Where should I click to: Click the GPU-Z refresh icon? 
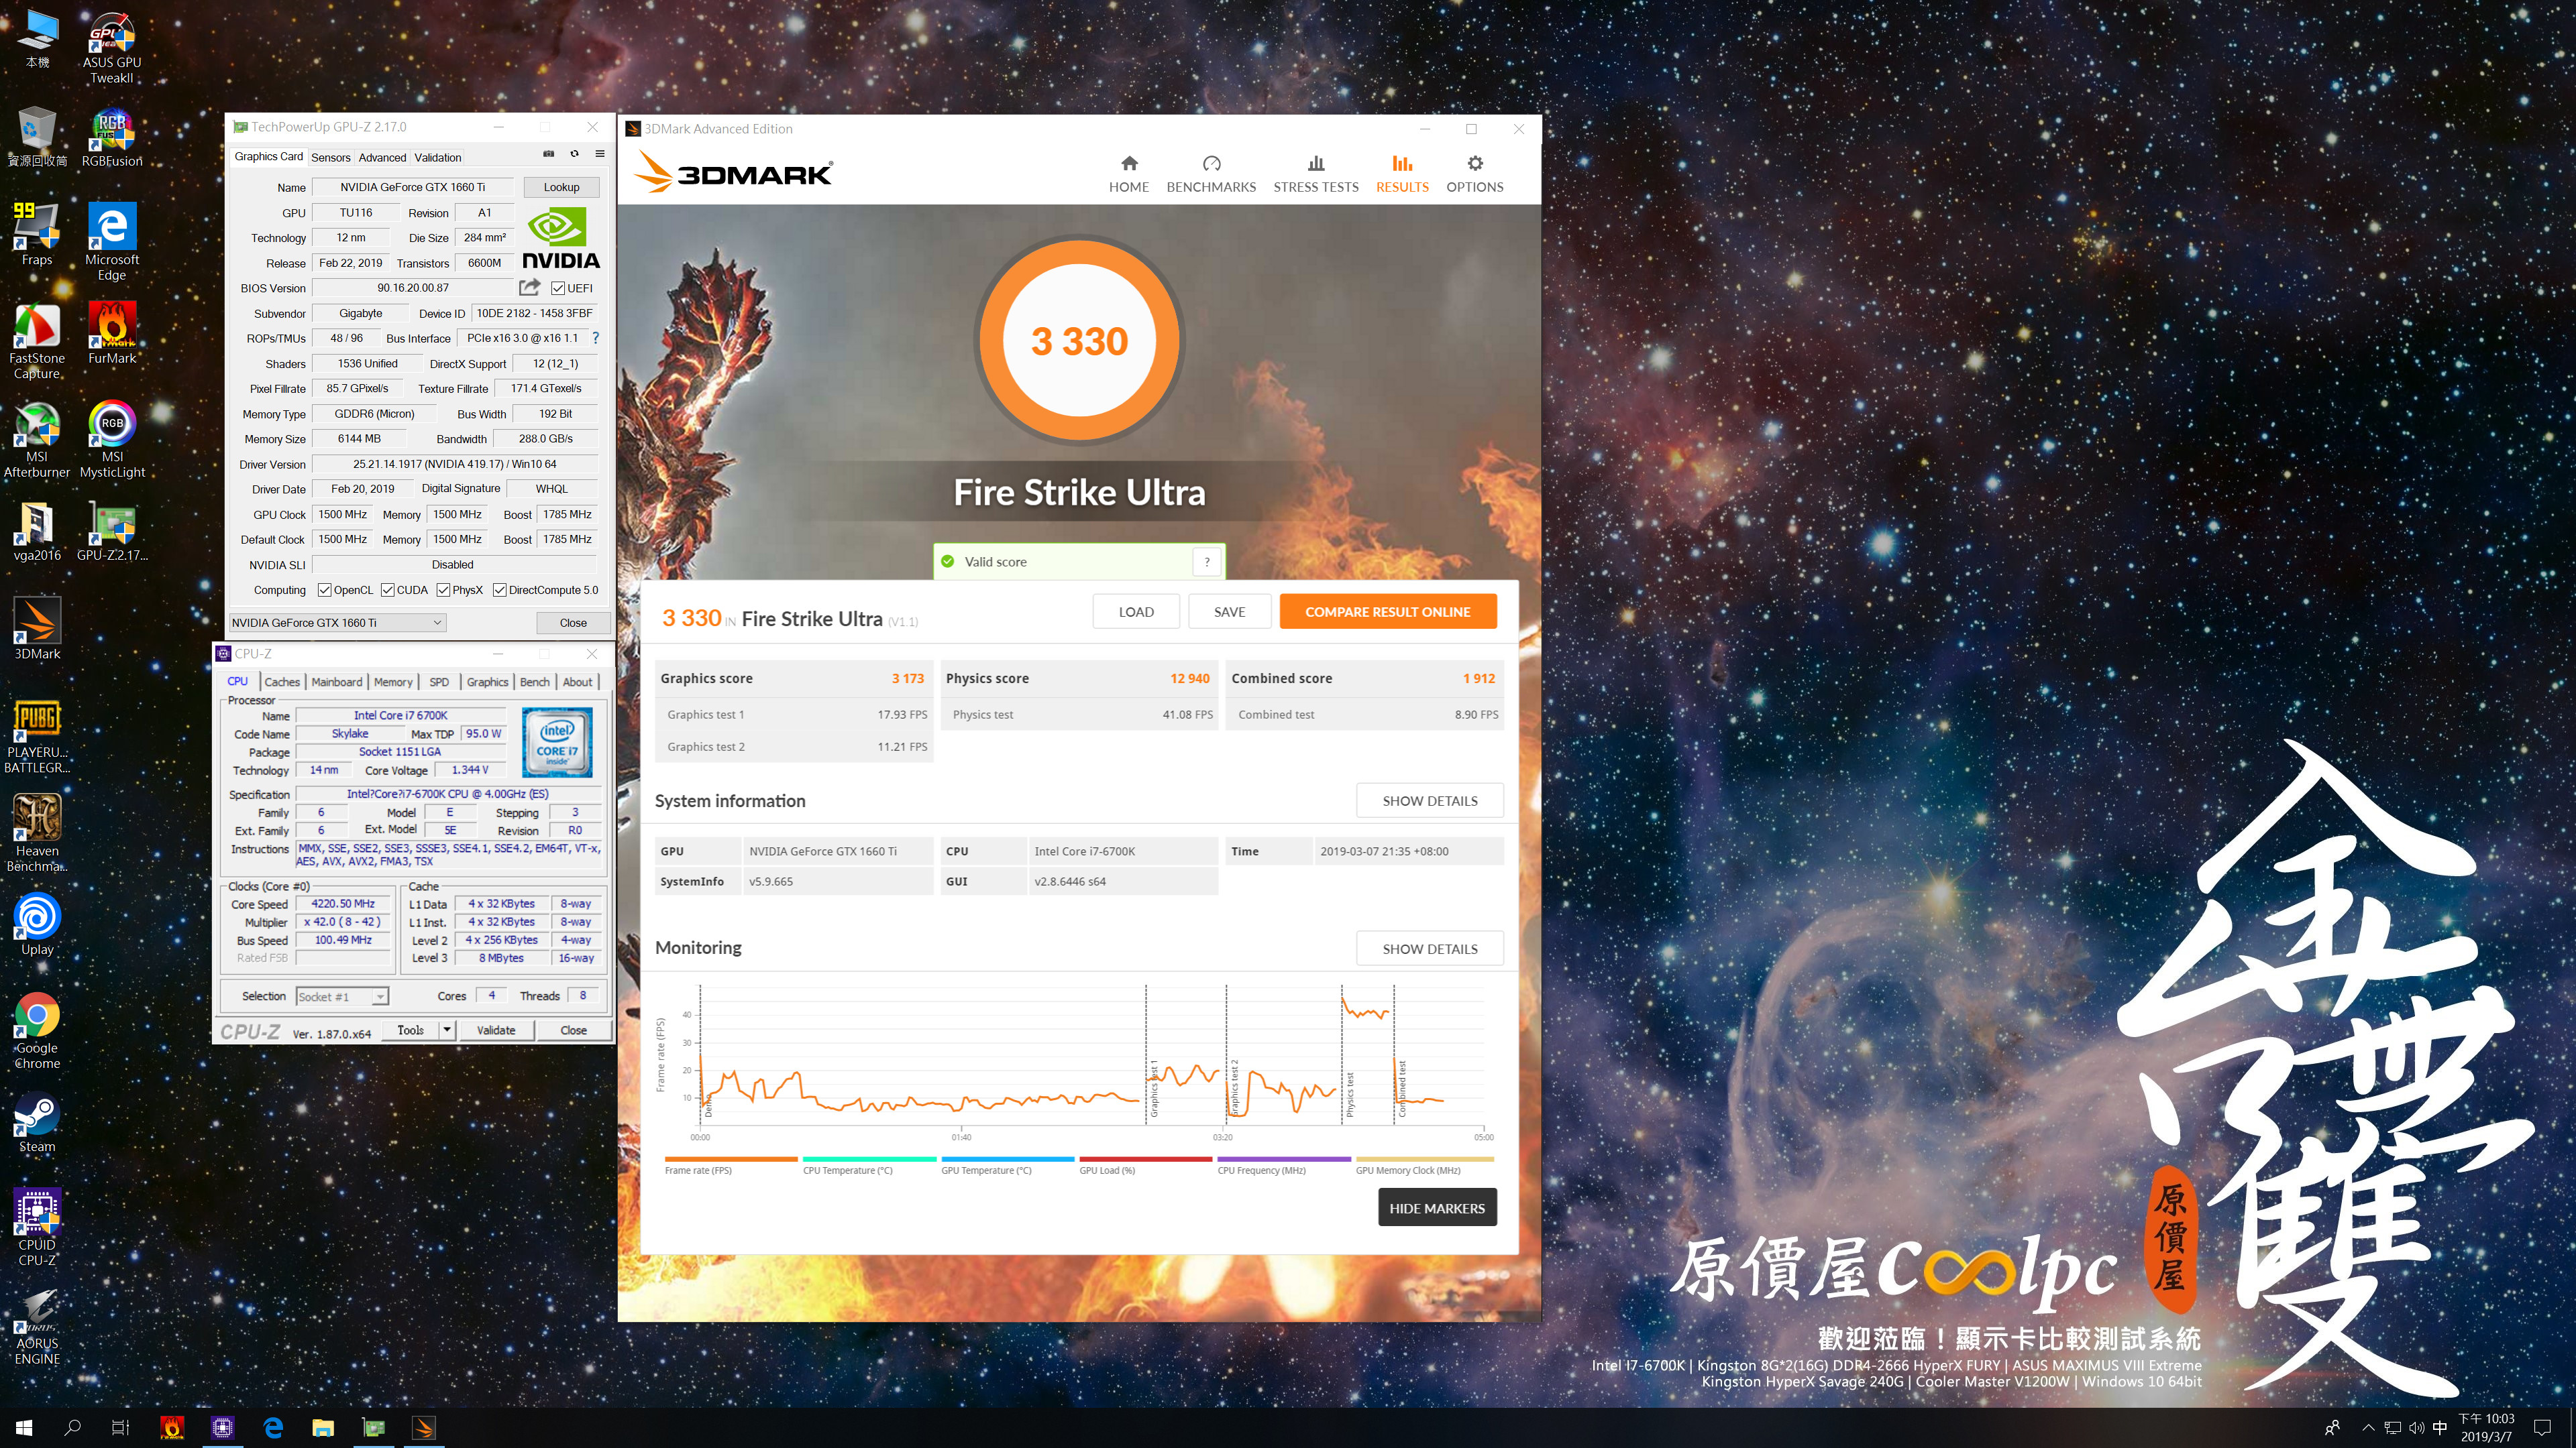(574, 154)
